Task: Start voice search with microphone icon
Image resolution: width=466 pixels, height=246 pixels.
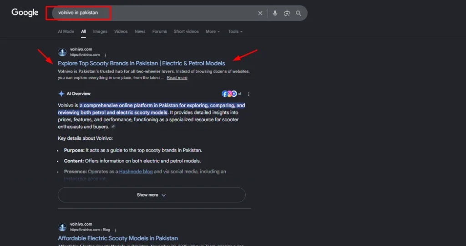Action: tap(275, 13)
